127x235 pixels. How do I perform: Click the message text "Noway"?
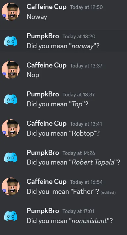click(37, 17)
